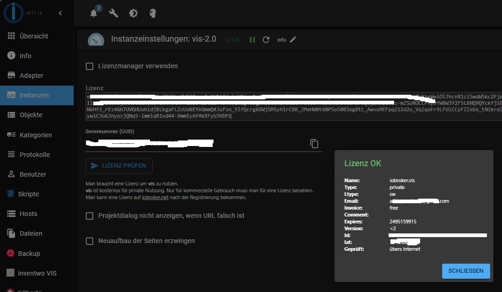Image resolution: width=502 pixels, height=292 pixels.
Task: Collapse the sidebar with the chevron
Action: [60, 13]
